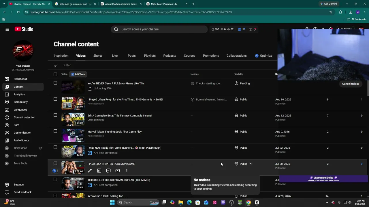Image resolution: width=369 pixels, height=207 pixels.
Task: Click the filter list icon
Action: coord(55,65)
